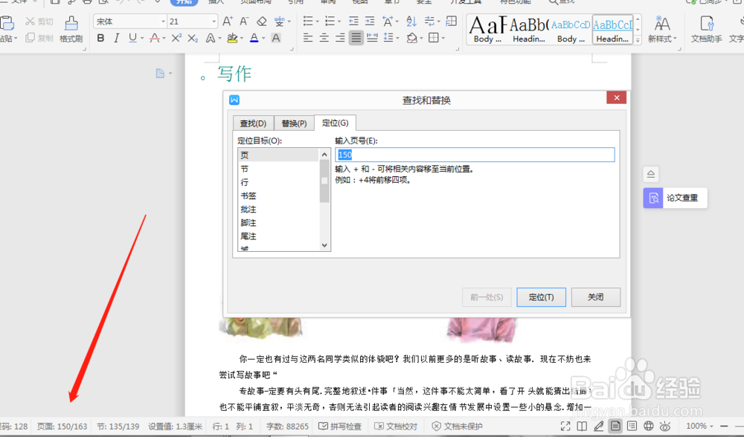Expand the highlight color options arrow
This screenshot has height=437, width=744.
tap(242, 38)
